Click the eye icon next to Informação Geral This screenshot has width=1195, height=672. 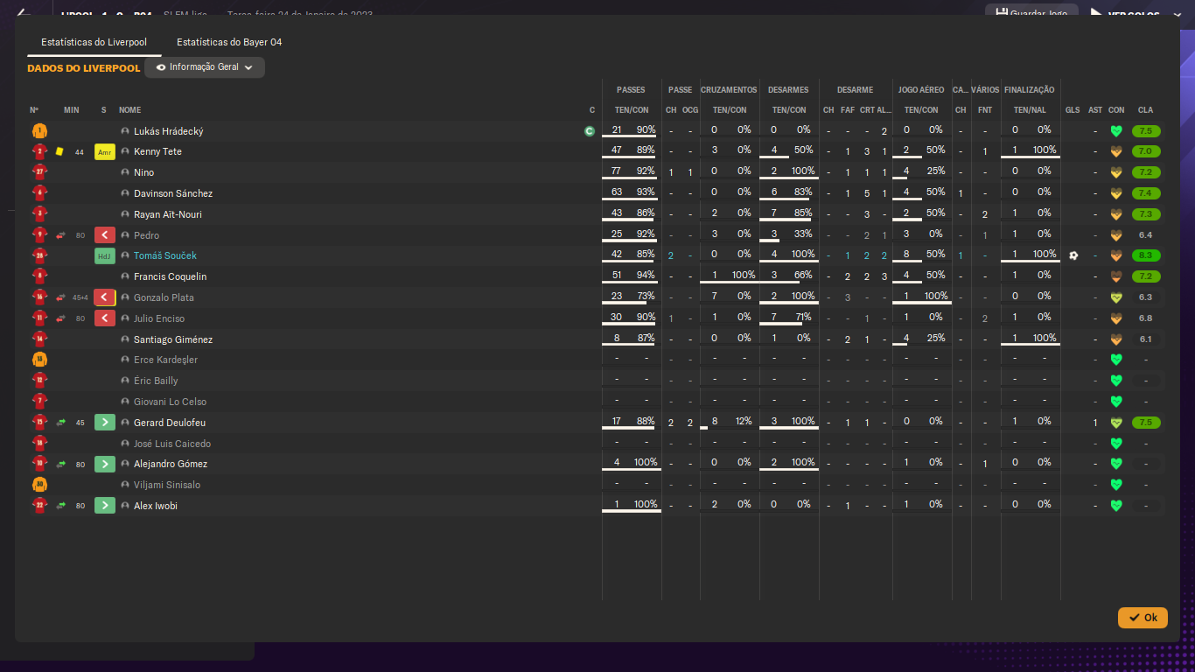pyautogui.click(x=161, y=67)
